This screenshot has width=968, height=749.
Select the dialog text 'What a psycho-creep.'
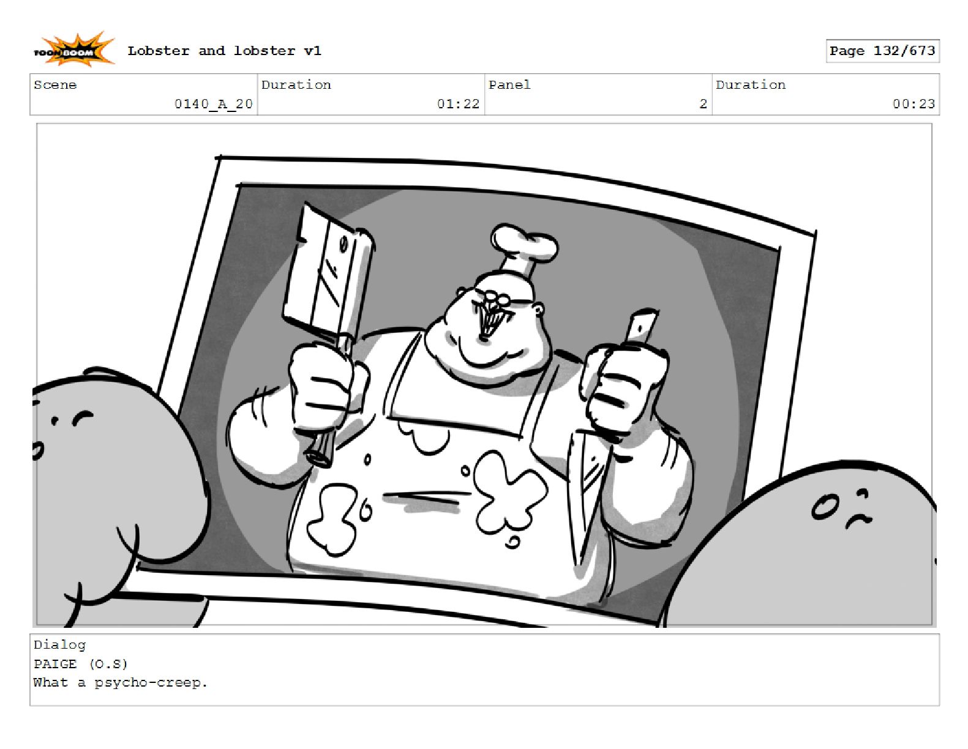pyautogui.click(x=121, y=683)
